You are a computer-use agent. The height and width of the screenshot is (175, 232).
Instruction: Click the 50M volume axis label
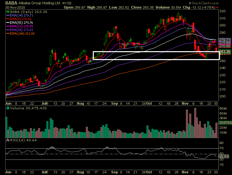(223, 113)
